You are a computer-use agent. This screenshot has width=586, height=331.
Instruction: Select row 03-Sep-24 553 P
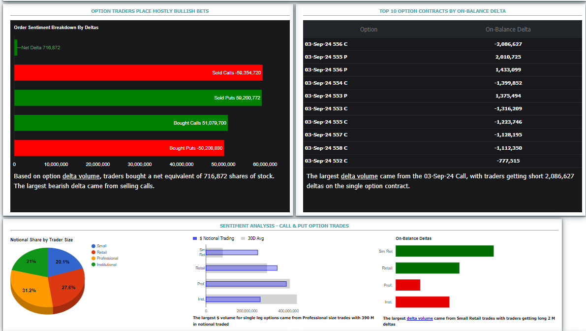[442, 96]
